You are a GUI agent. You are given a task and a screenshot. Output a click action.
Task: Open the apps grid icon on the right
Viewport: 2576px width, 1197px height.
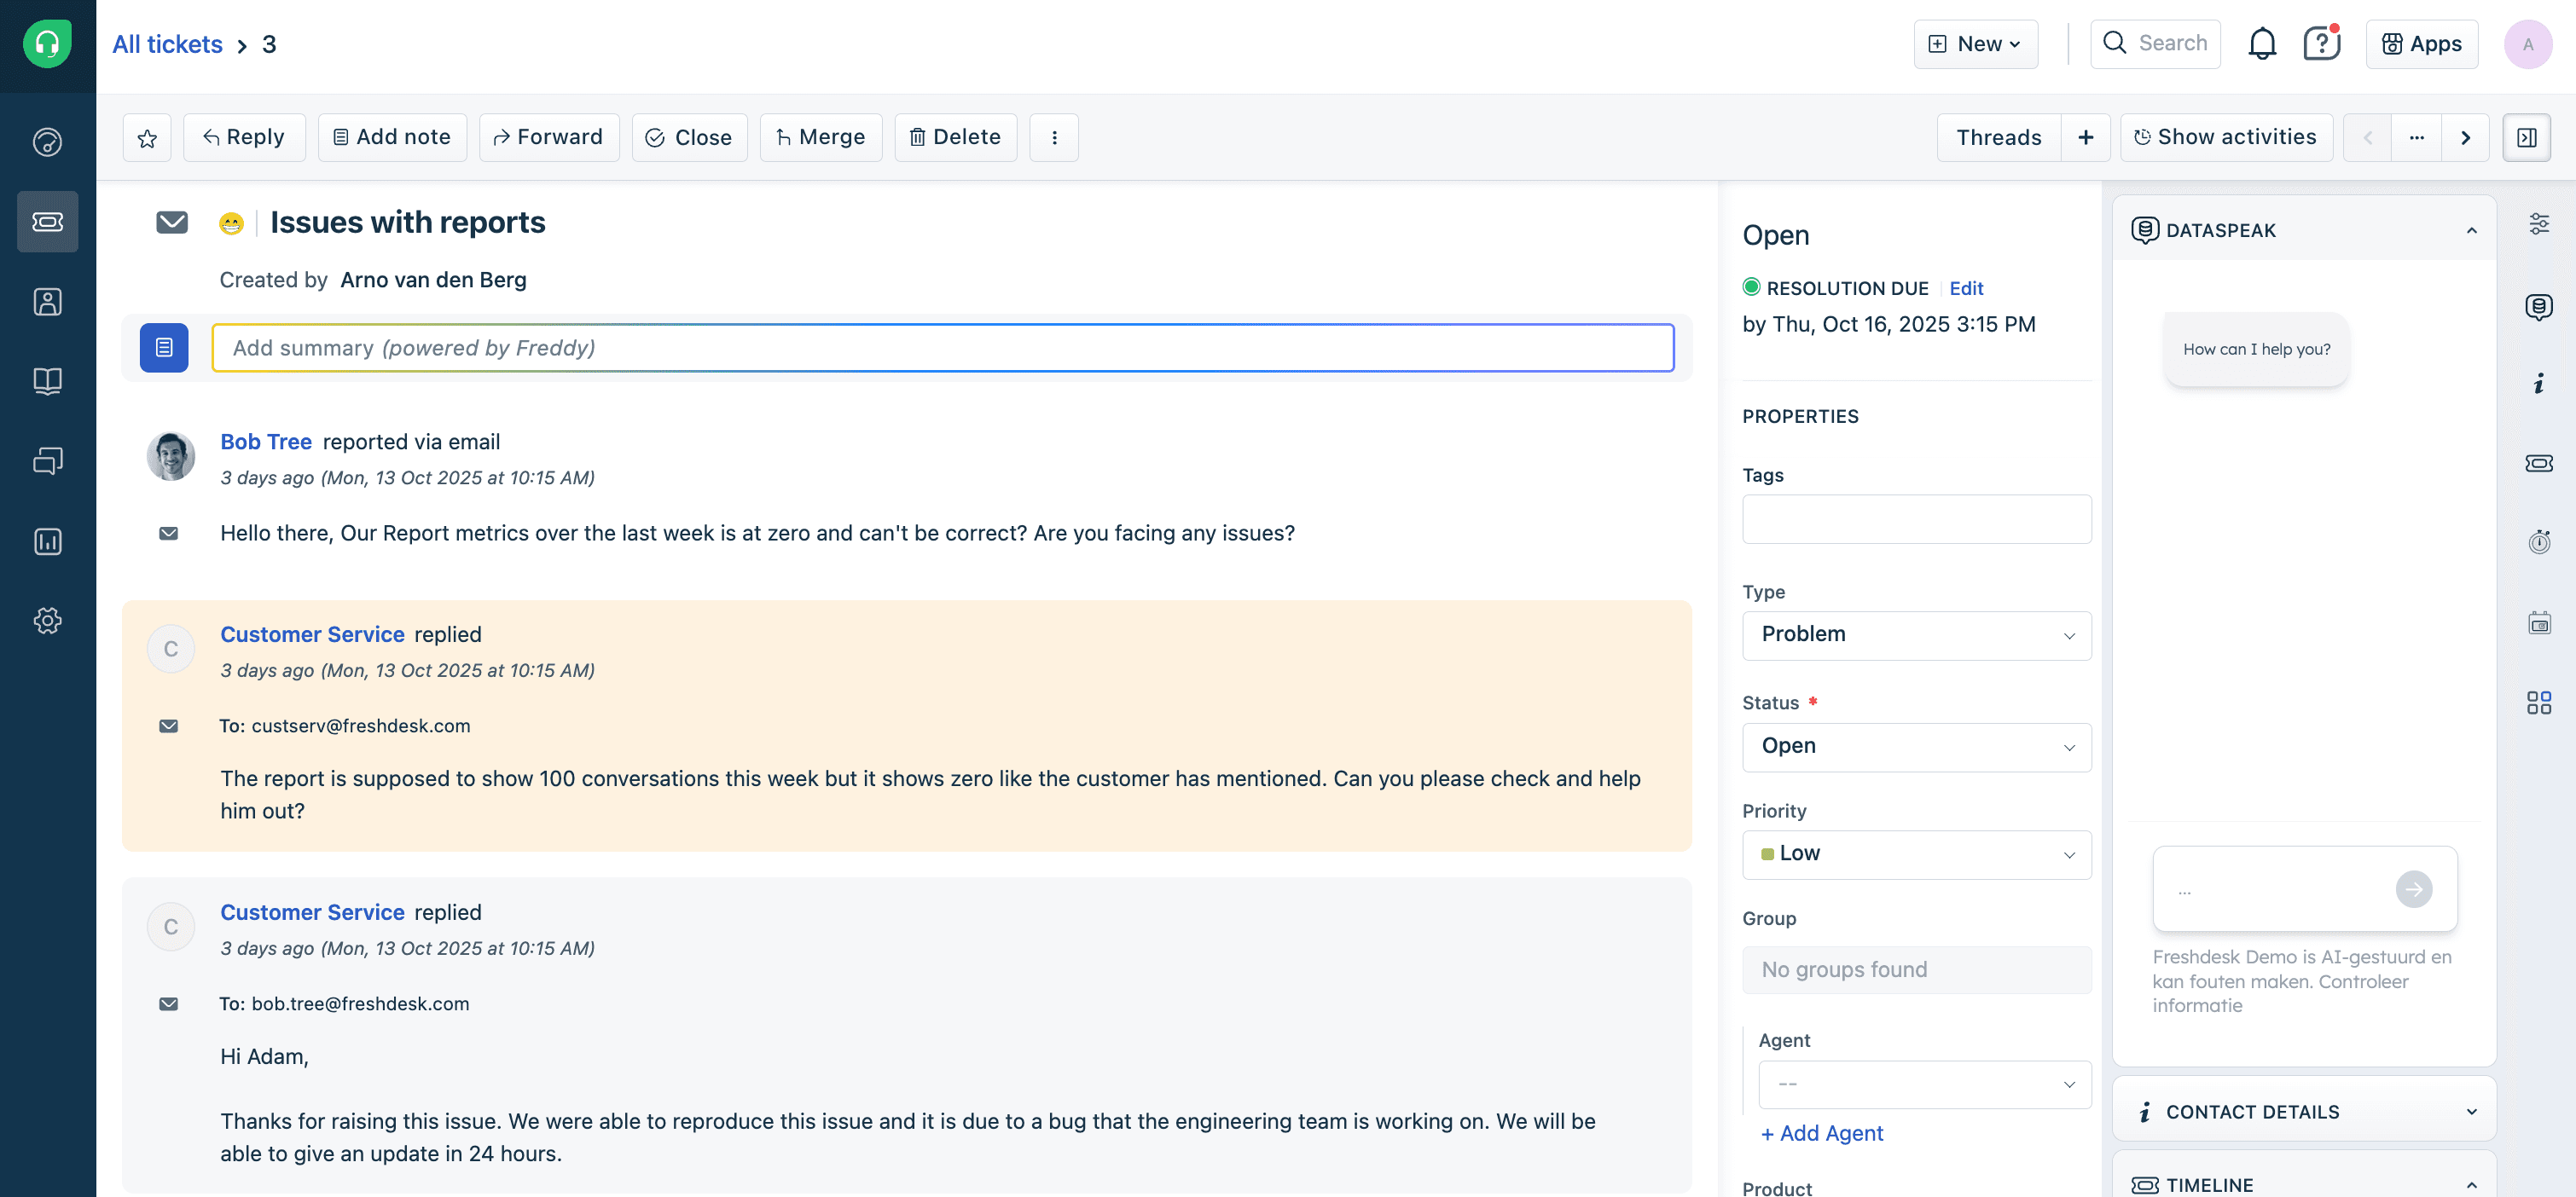pos(2540,703)
